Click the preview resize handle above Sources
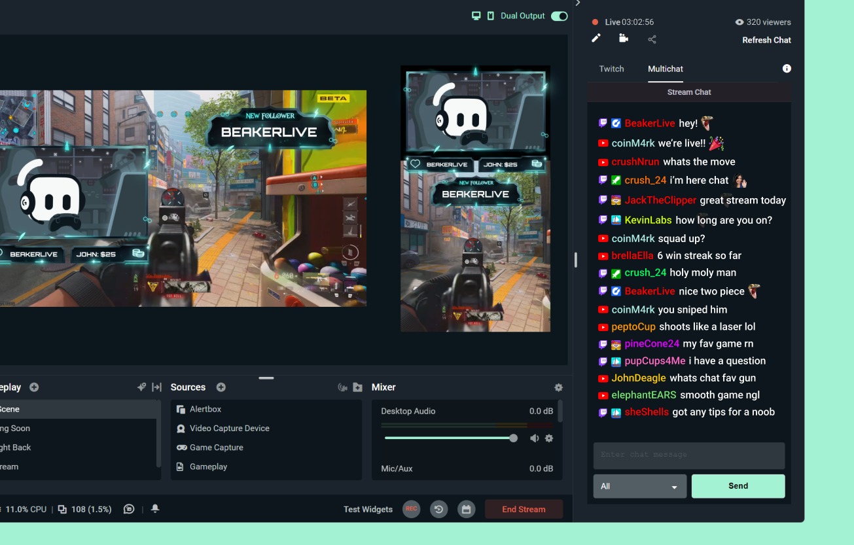854x545 pixels. point(266,378)
